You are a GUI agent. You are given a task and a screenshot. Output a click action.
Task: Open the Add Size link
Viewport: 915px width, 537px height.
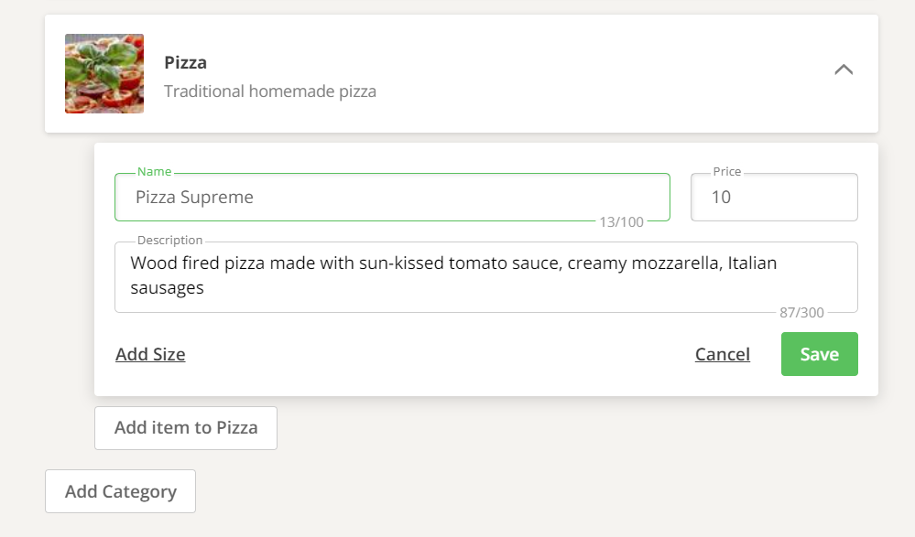tap(150, 354)
